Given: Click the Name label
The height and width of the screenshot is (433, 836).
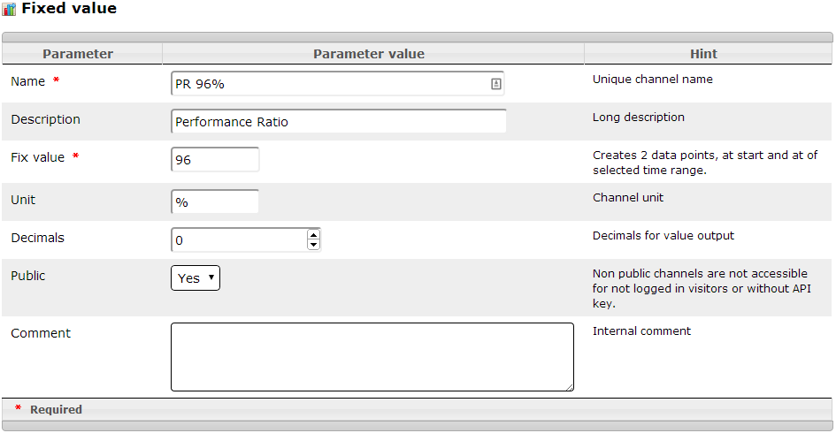Looking at the screenshot, I should 27,81.
